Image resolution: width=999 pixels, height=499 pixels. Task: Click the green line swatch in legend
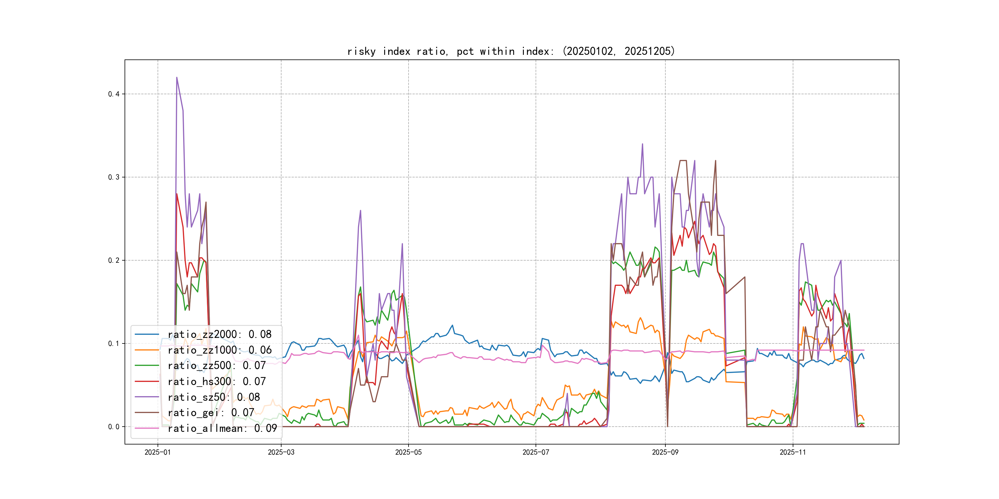(x=146, y=365)
